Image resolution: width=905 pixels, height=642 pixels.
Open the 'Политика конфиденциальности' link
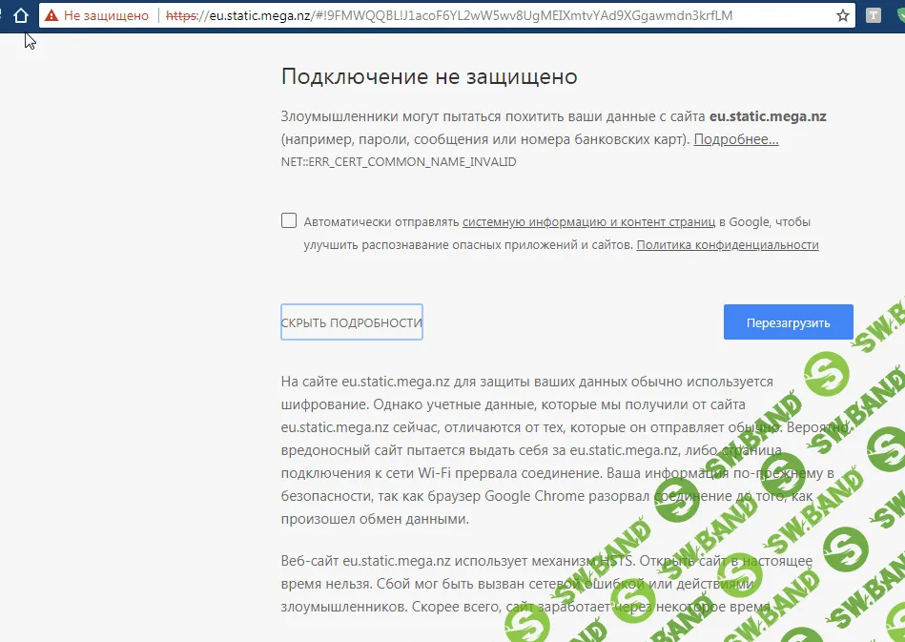tap(727, 245)
